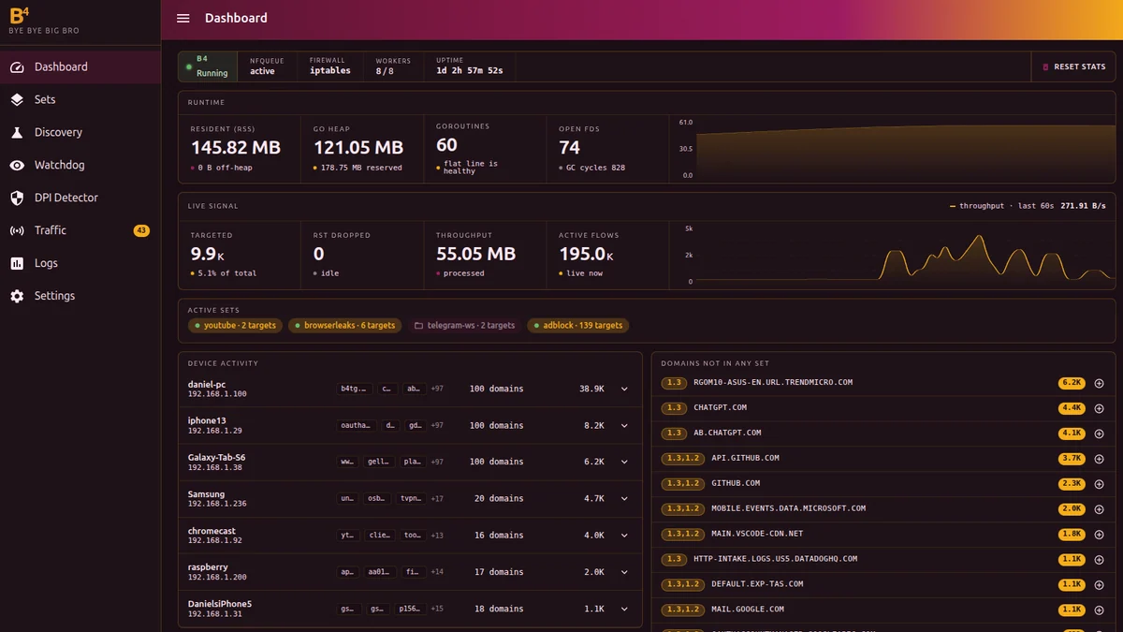The height and width of the screenshot is (632, 1123).
Task: Click the Watchdog eye icon in sidebar
Action: pos(17,166)
